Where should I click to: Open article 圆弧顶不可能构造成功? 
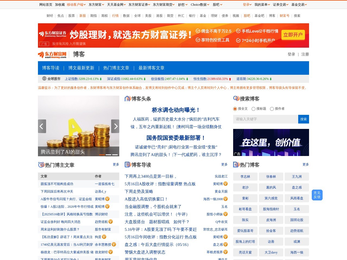[57, 184]
